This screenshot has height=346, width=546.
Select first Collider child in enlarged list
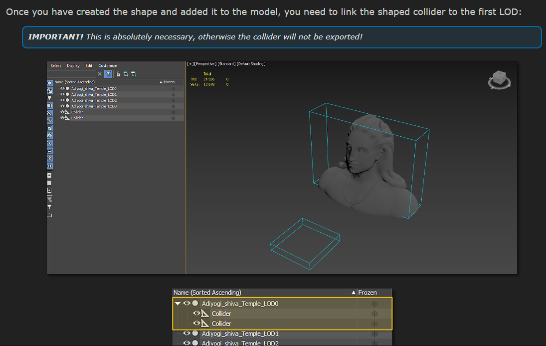click(x=221, y=314)
